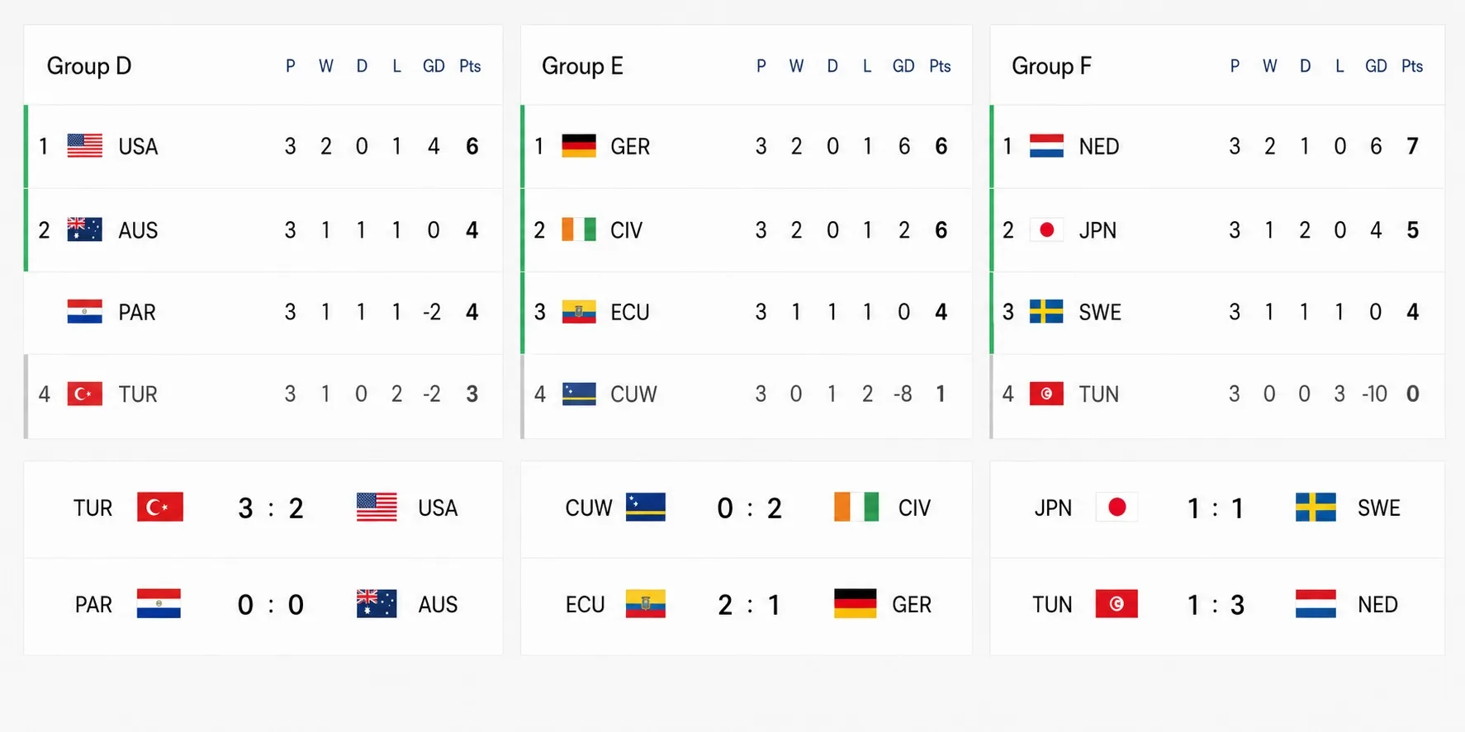Click the USA flag in Group D standings
Image resolution: width=1465 pixels, height=732 pixels.
tap(84, 146)
